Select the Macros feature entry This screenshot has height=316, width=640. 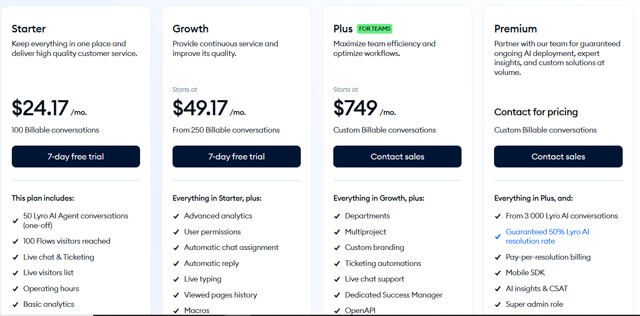pos(197,310)
